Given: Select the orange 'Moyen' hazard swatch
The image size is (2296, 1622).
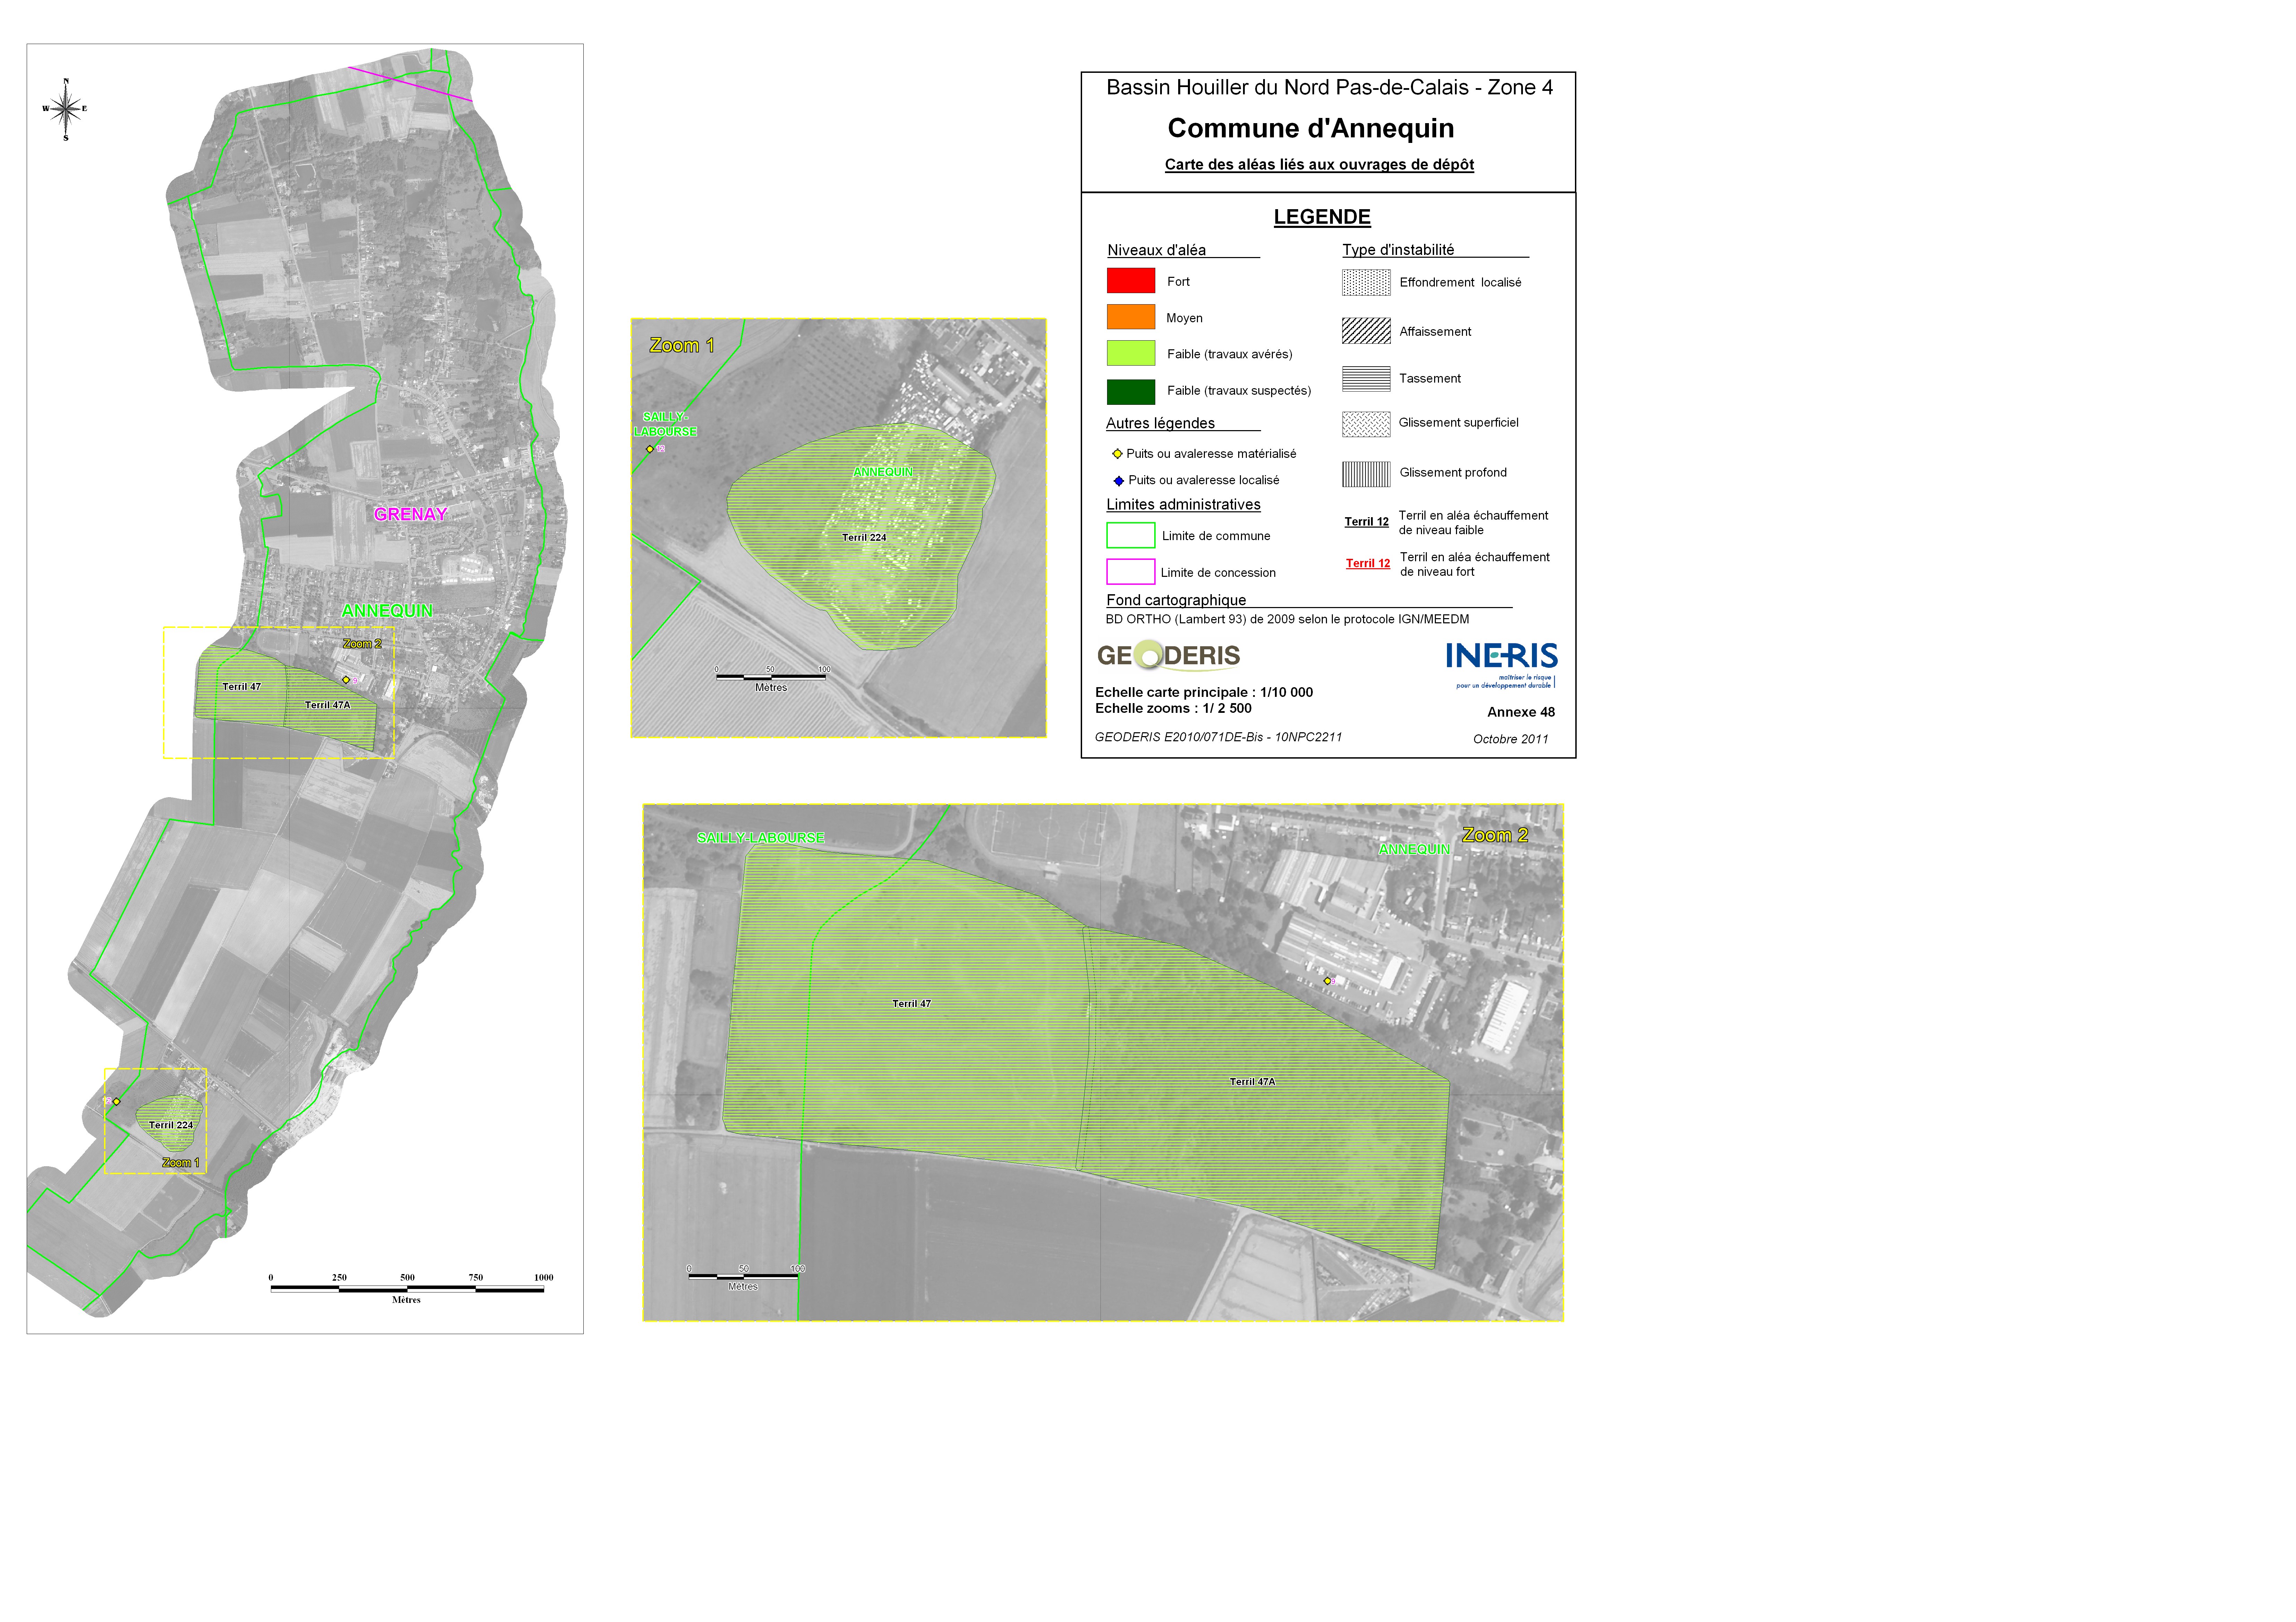Looking at the screenshot, I should click(x=1131, y=317).
